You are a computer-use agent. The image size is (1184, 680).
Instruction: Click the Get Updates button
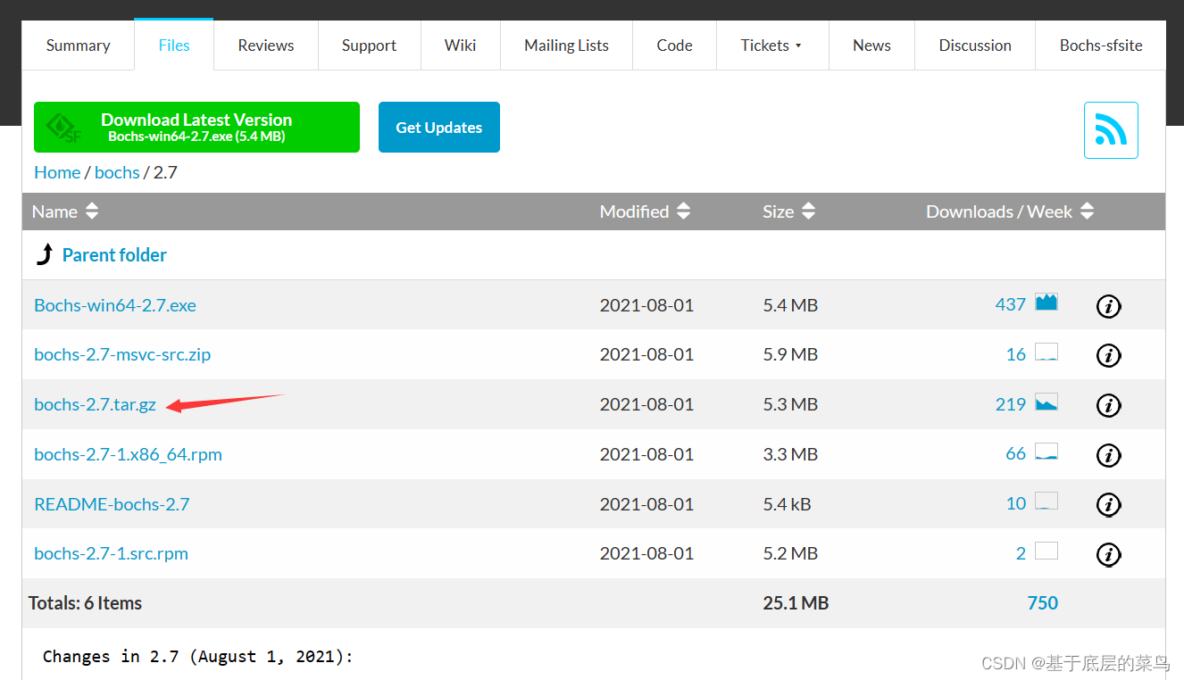[x=439, y=127]
